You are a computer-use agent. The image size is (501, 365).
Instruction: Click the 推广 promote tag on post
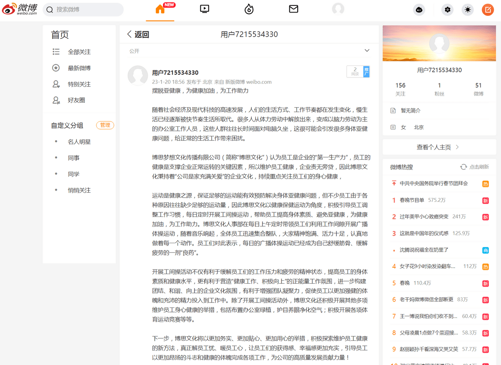pyautogui.click(x=366, y=71)
